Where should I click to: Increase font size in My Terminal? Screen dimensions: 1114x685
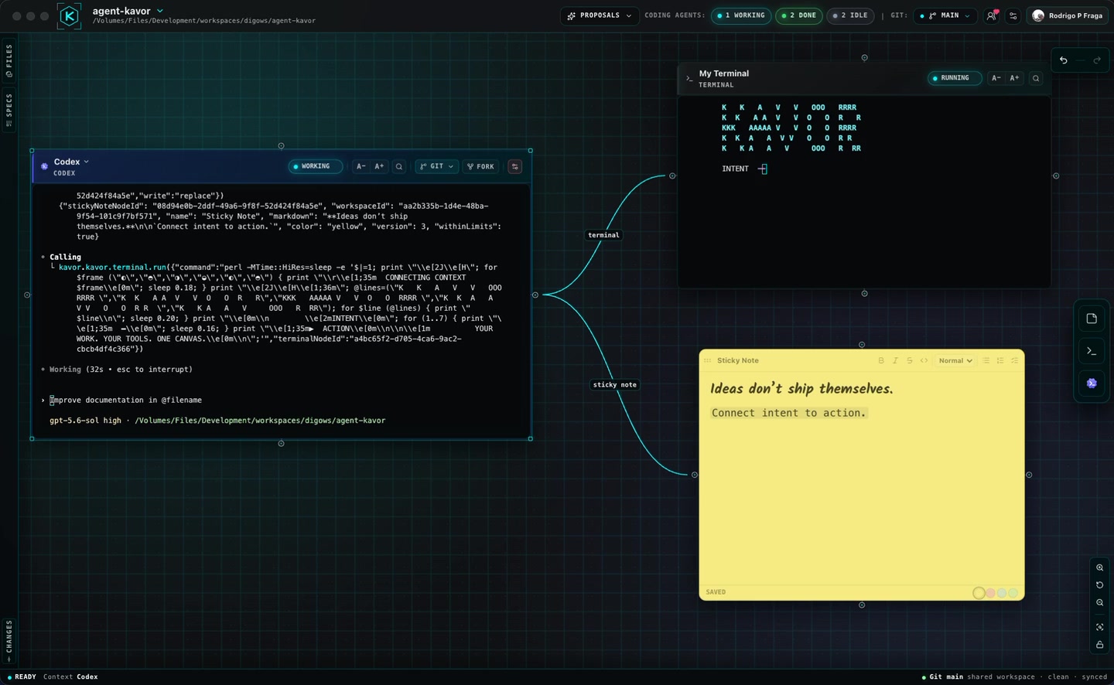[x=1014, y=78]
